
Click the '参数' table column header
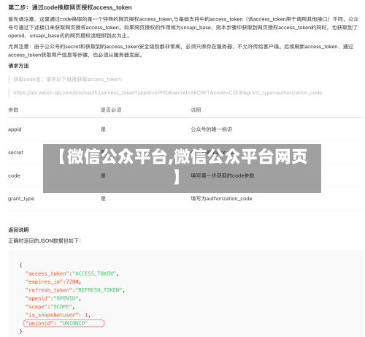coord(13,110)
